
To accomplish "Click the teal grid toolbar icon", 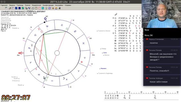I will coord(43,8).
